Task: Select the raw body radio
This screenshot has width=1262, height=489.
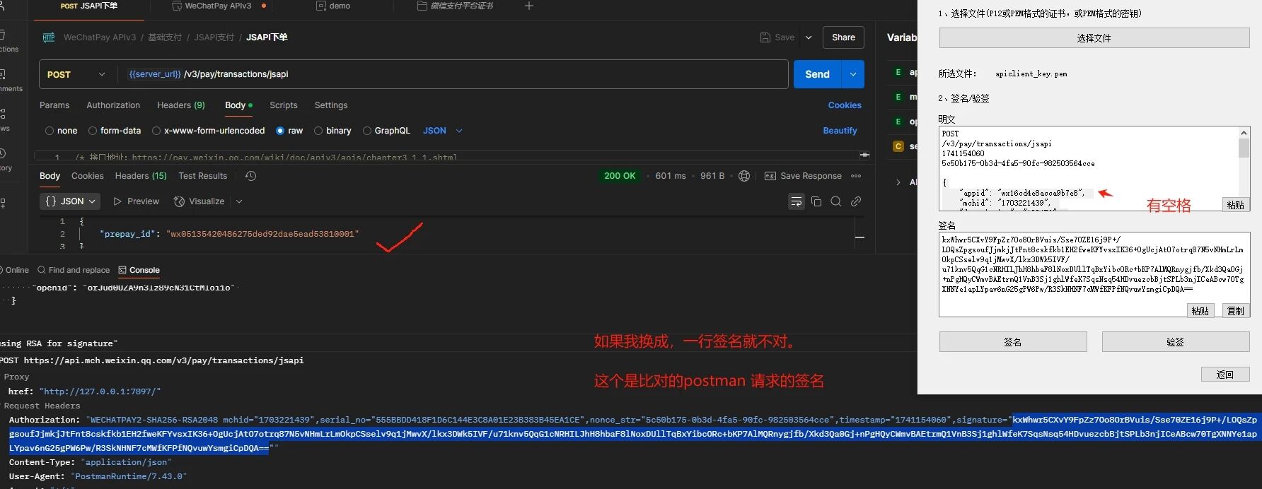Action: (x=280, y=131)
